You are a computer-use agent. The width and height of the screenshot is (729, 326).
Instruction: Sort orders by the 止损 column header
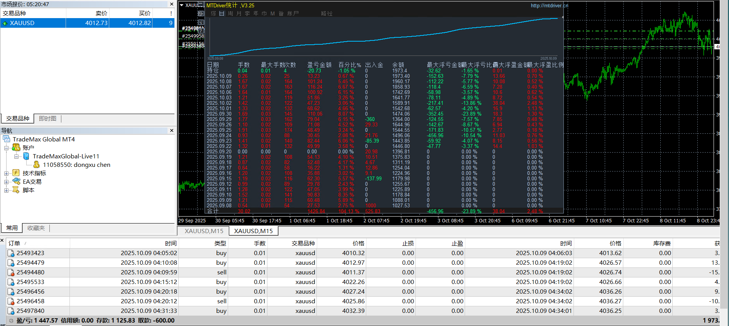[391, 244]
